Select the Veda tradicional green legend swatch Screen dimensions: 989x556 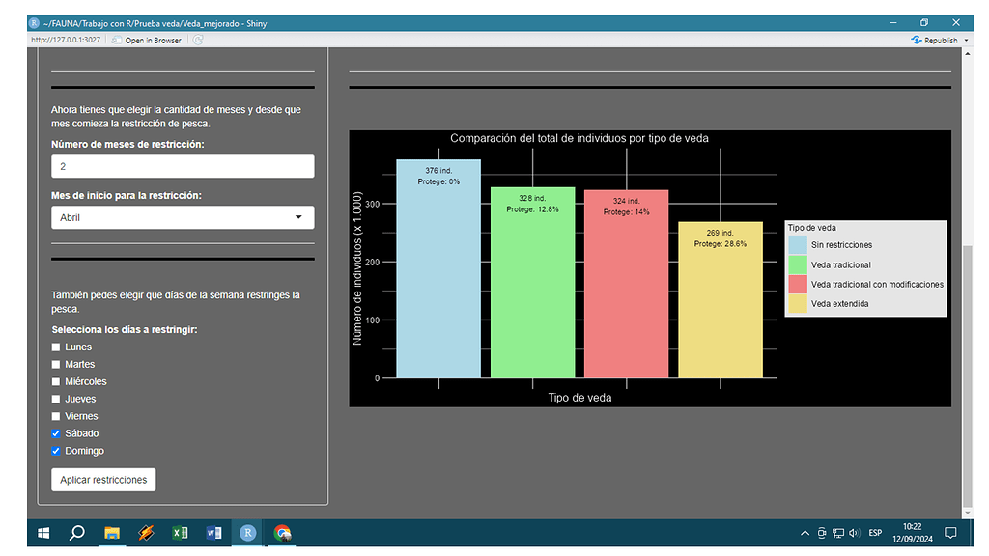click(797, 264)
